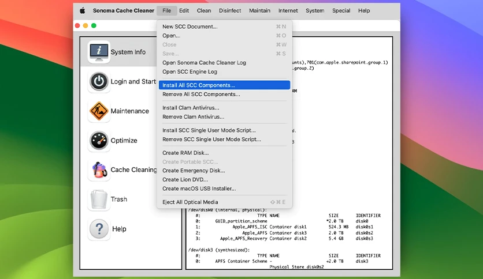Click the Maintenance sidebar label

point(129,111)
